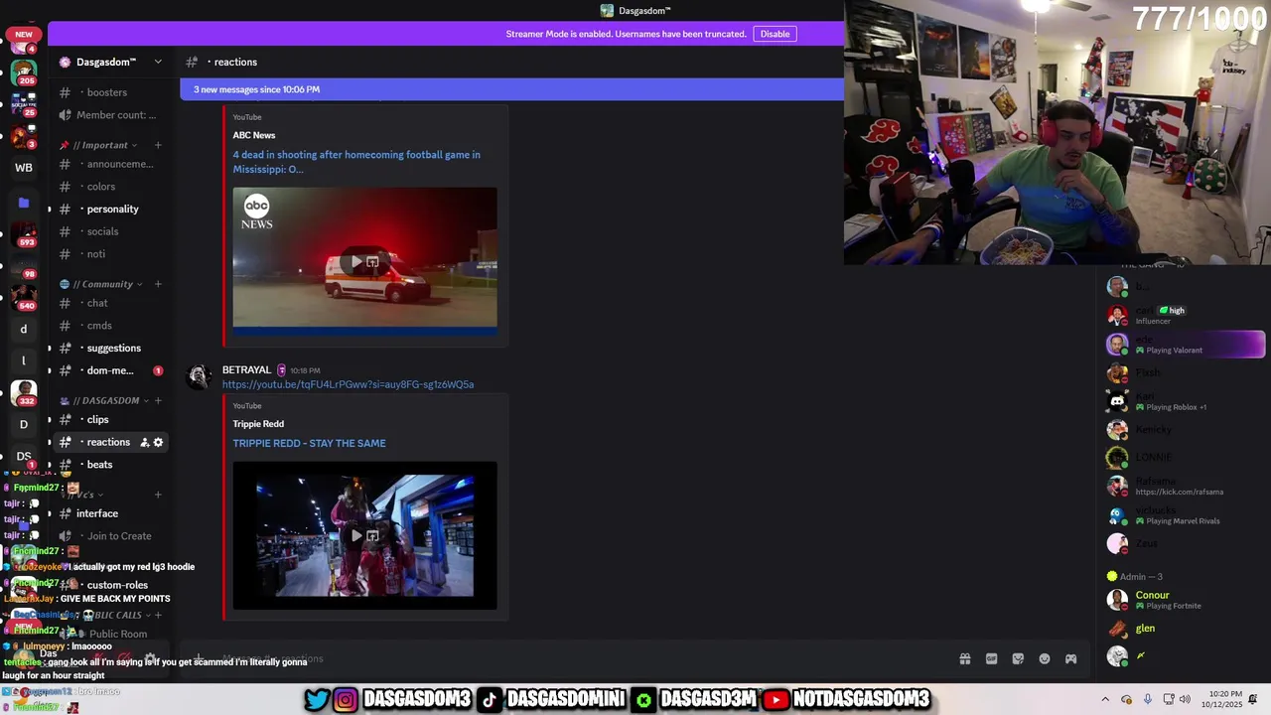
Task: Show hidden system tray icons
Action: tap(1105, 699)
